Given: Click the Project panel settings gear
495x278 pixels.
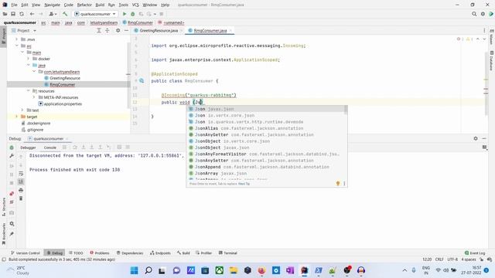Looking at the screenshot, I should (x=118, y=31).
